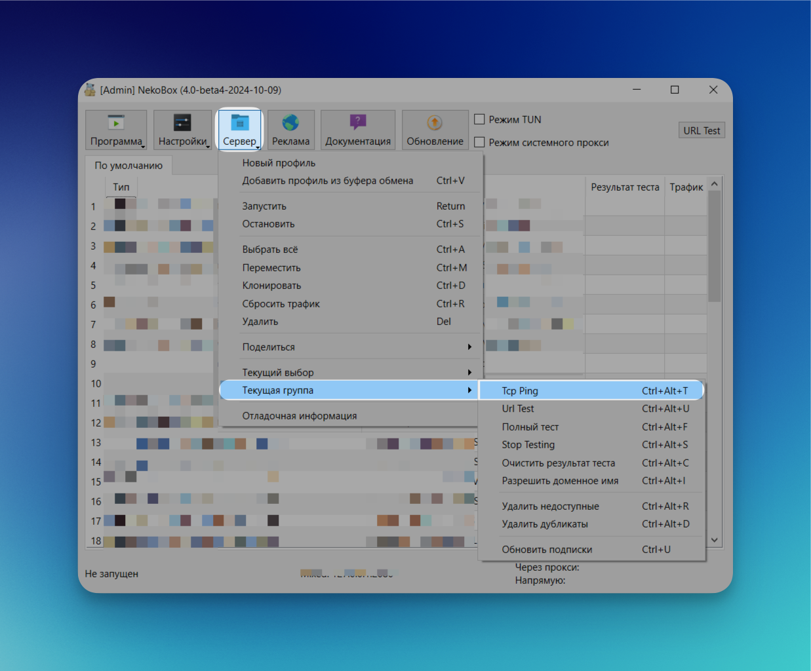This screenshot has width=811, height=671.
Task: Enable the Режим системного прокси checkbox
Action: click(479, 142)
